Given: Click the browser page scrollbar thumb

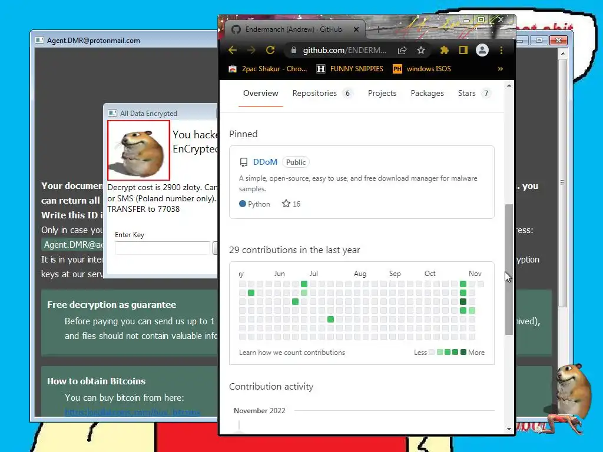Looking at the screenshot, I should 509,269.
